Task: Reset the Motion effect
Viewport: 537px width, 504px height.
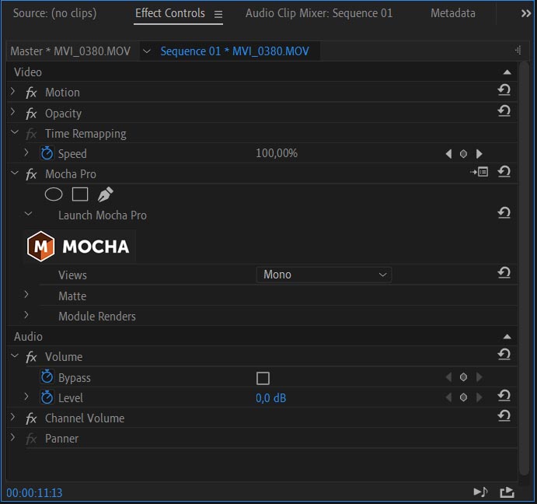Action: tap(504, 90)
